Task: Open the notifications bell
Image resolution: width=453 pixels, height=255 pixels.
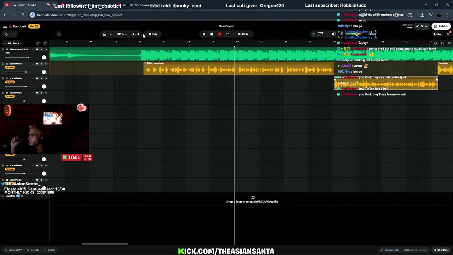Action: pos(448,34)
